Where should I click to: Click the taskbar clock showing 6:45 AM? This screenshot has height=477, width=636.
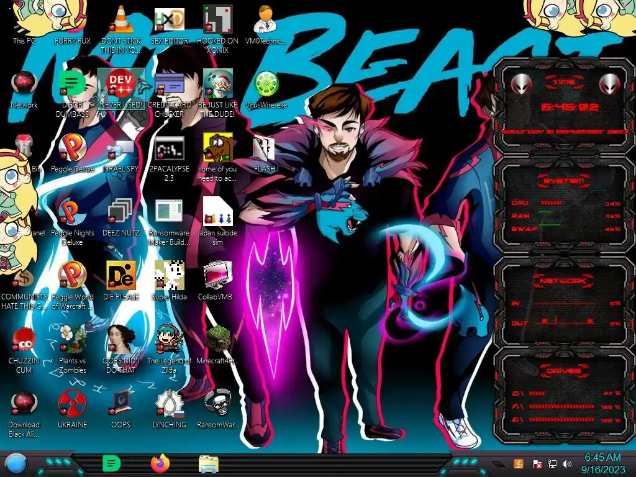pyautogui.click(x=602, y=463)
